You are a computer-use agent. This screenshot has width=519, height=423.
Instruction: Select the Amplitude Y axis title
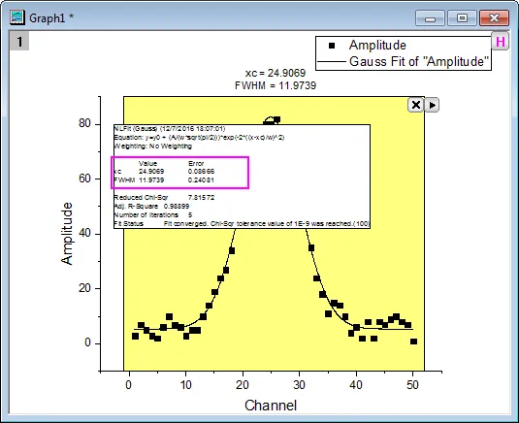coord(67,234)
